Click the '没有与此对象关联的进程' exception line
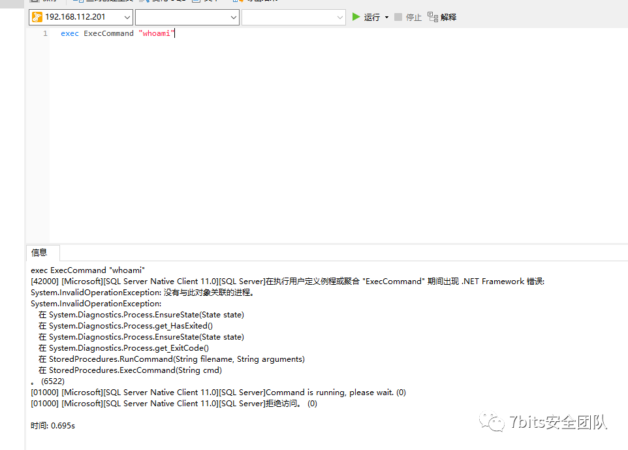The image size is (628, 450). (x=142, y=293)
